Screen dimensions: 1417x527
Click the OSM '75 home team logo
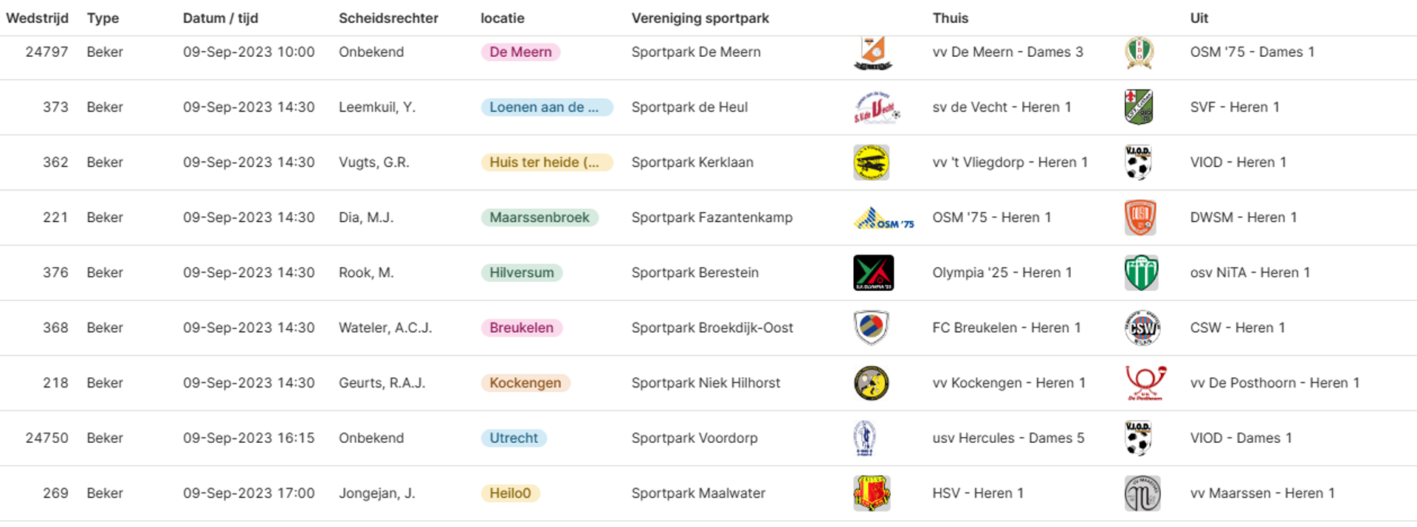coord(883,218)
